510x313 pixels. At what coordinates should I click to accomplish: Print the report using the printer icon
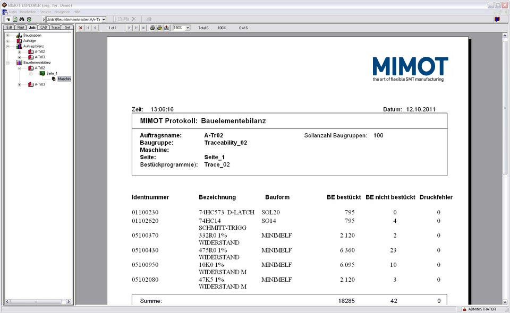coord(152,28)
